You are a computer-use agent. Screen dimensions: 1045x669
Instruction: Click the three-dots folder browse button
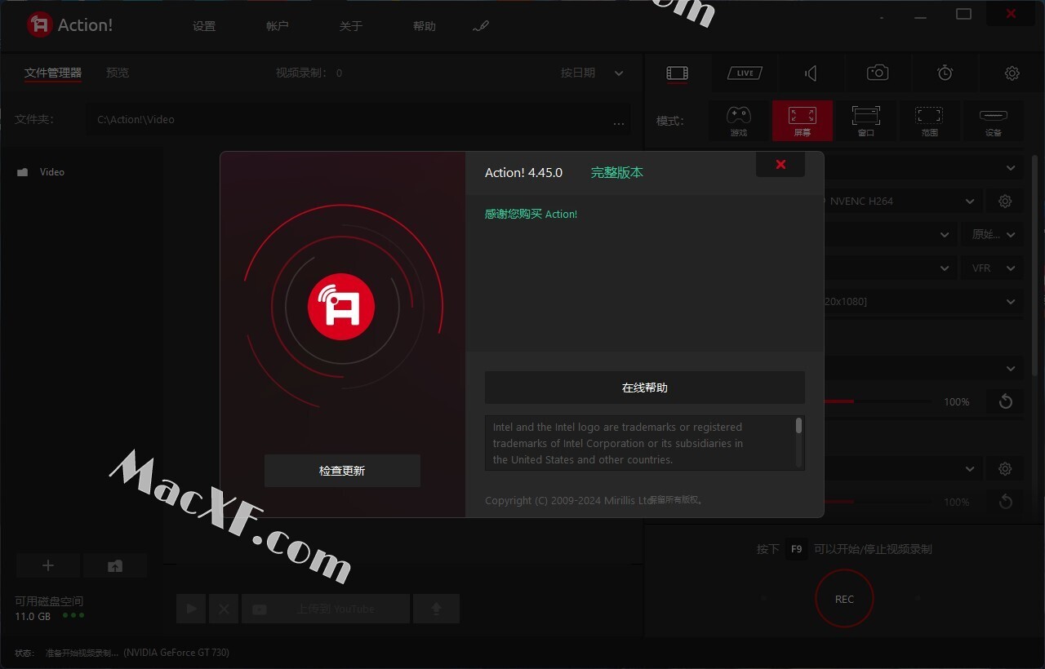coord(619,123)
